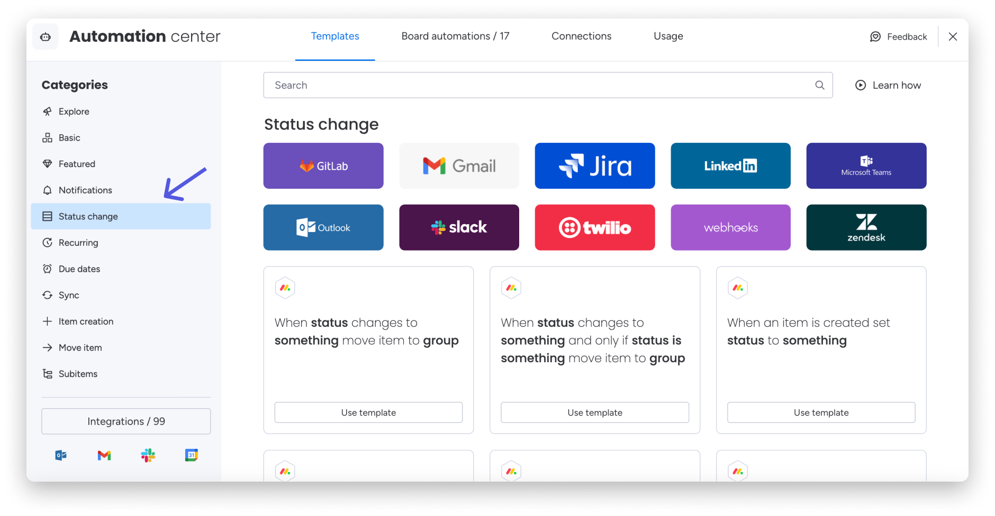Select the GitLab integration tile

pos(323,165)
